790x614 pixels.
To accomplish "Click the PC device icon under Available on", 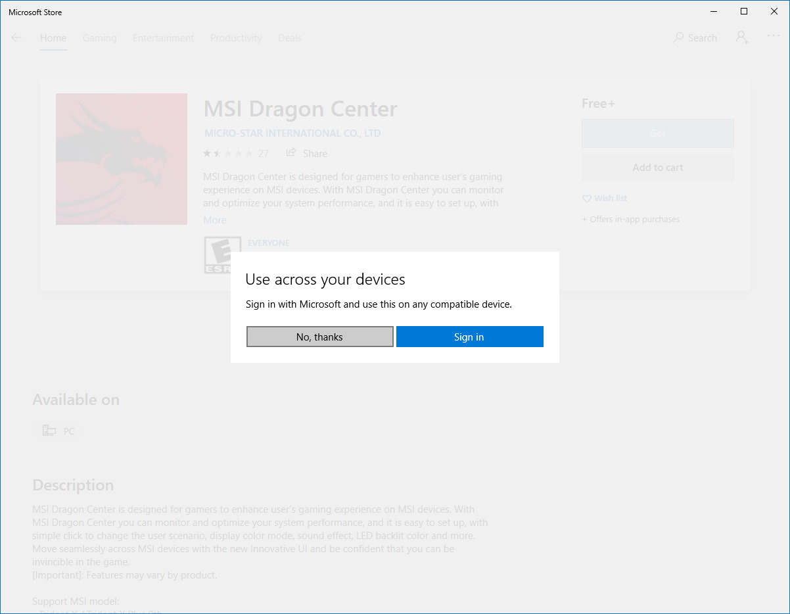I will click(x=49, y=431).
